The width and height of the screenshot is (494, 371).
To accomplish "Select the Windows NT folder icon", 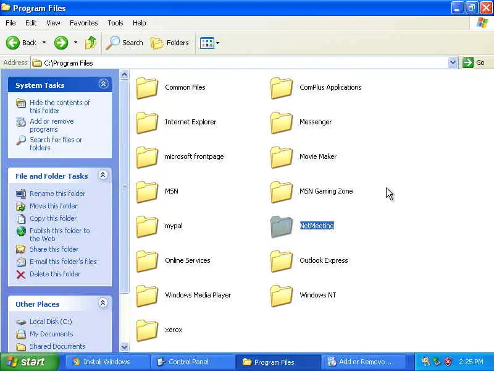I will pos(282,296).
